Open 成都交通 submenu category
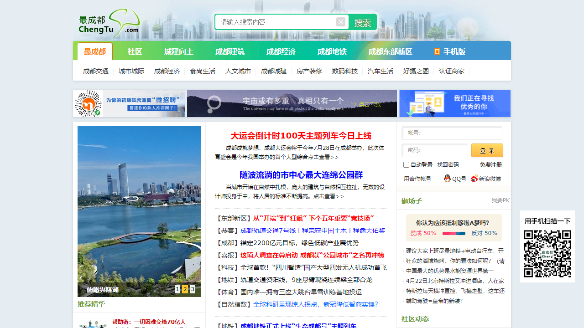 (x=96, y=71)
